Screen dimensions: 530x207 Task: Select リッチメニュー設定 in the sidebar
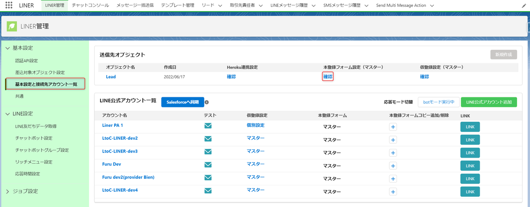(34, 162)
